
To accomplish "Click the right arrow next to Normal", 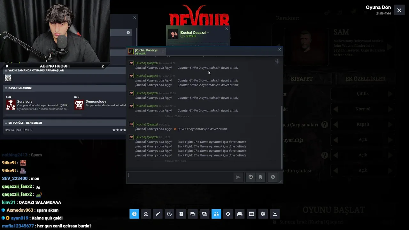I will 390,109.
